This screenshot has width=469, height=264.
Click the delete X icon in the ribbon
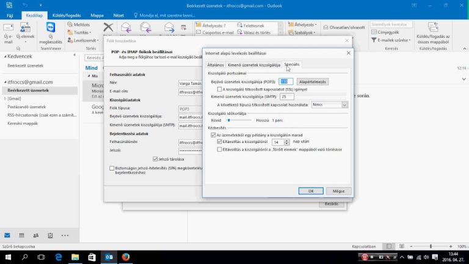(x=108, y=28)
